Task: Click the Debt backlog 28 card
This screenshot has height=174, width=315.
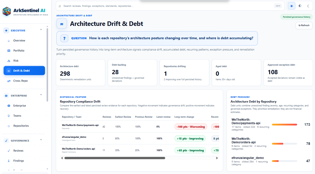Action: coord(132,73)
